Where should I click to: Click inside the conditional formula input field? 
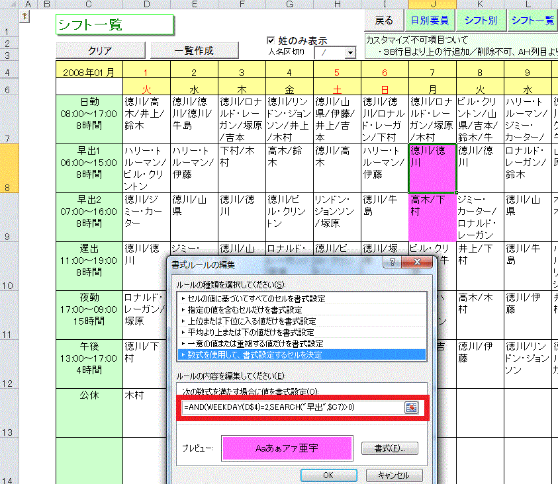291,407
